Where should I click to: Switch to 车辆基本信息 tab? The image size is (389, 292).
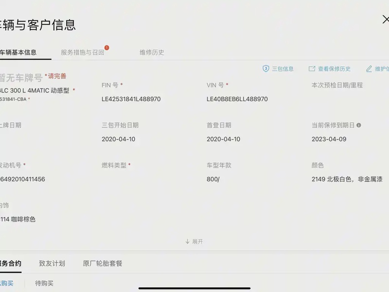(18, 52)
